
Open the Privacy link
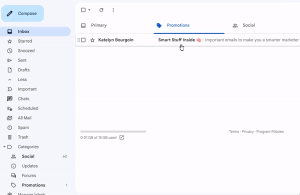coord(247,131)
